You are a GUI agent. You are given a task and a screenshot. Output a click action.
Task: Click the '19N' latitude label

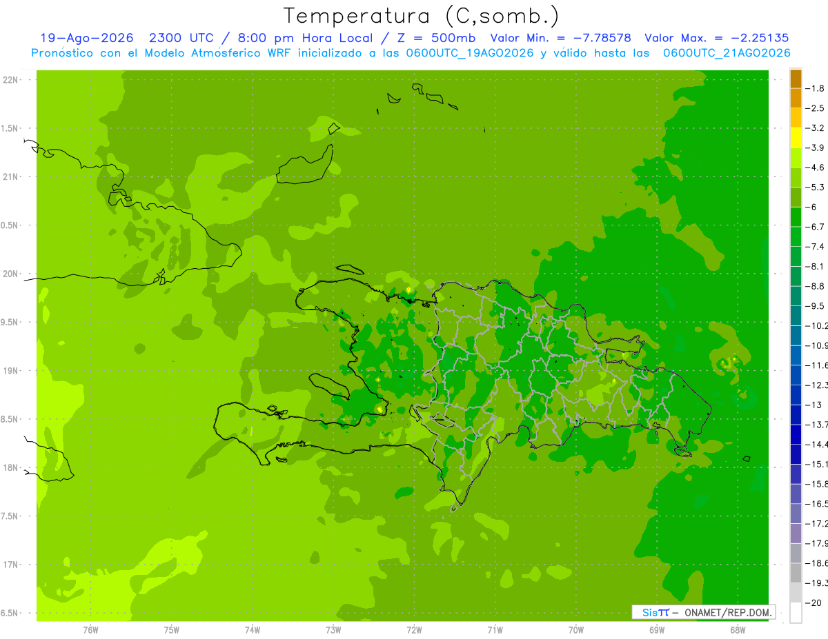[x=11, y=371]
